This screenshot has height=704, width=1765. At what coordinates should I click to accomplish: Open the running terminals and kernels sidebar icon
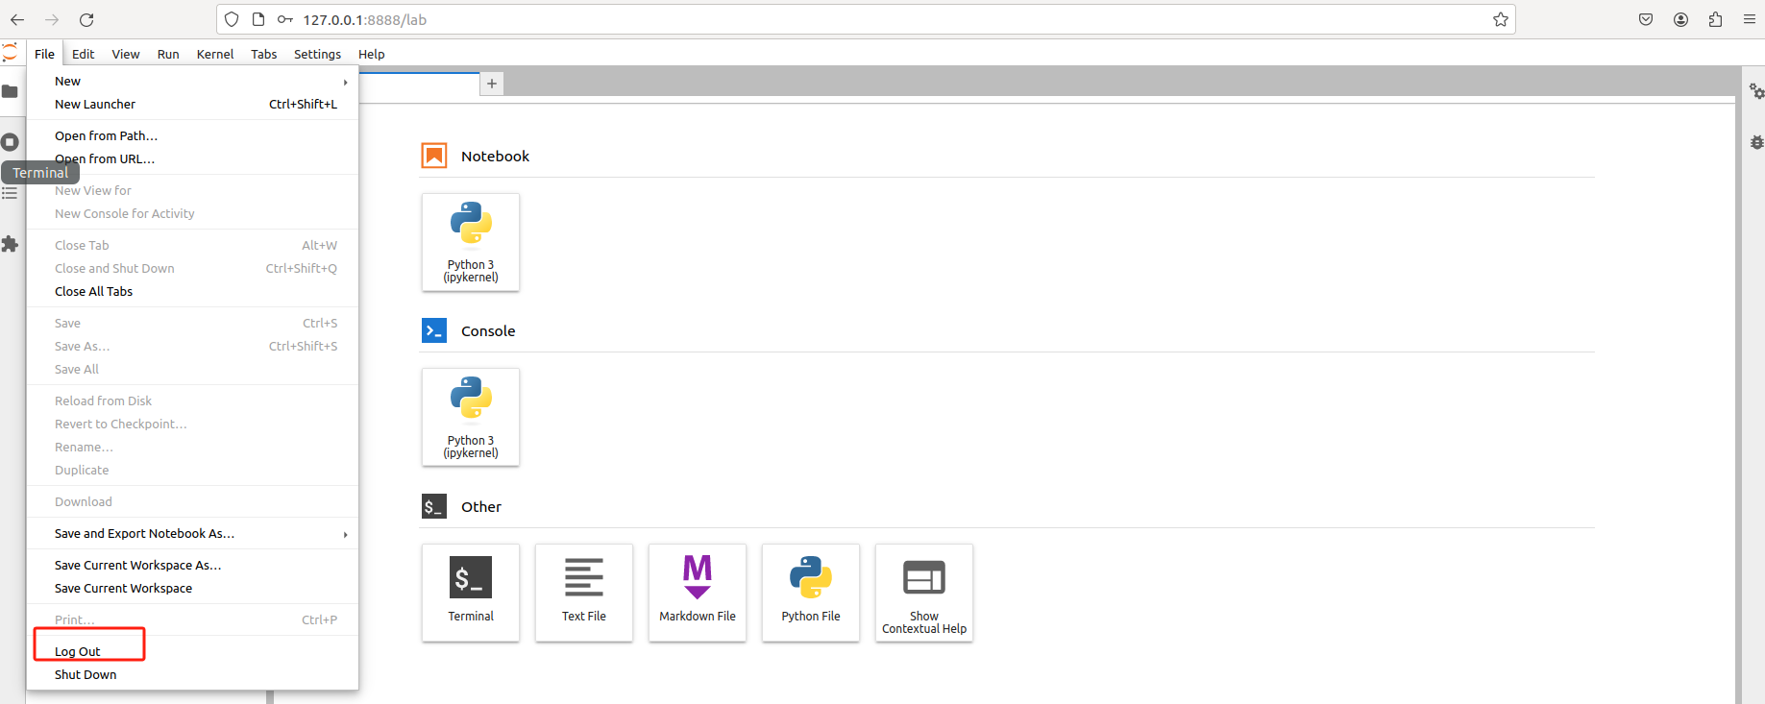[10, 142]
